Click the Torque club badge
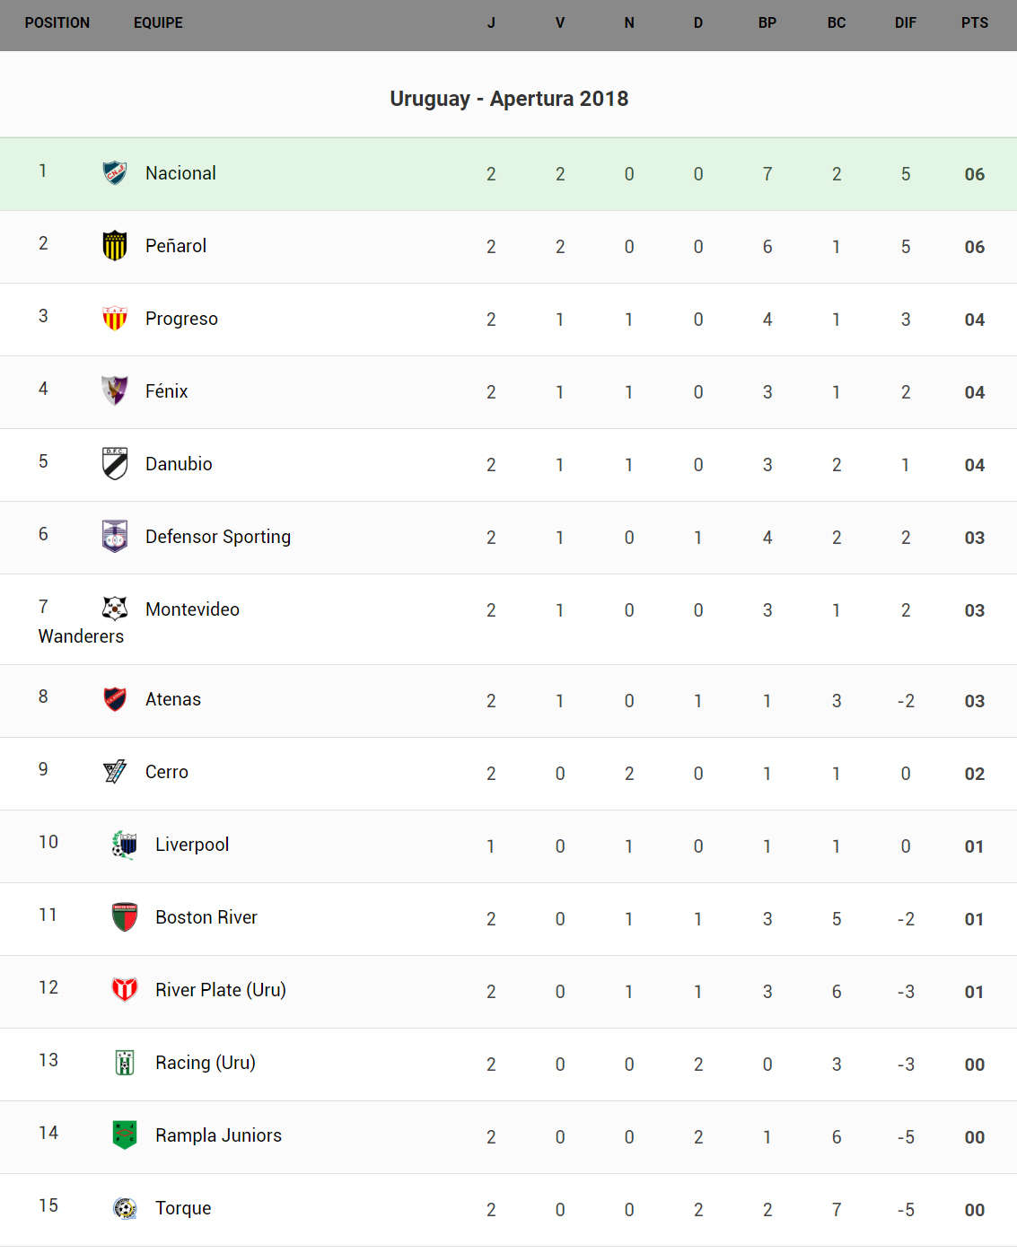The width and height of the screenshot is (1017, 1253). pos(125,1208)
